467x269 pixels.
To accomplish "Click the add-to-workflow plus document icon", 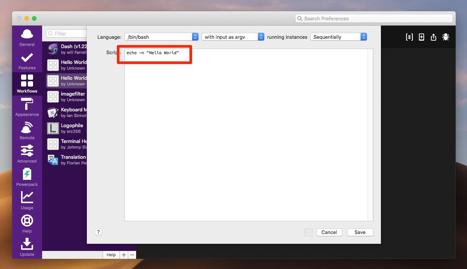I will [x=422, y=37].
